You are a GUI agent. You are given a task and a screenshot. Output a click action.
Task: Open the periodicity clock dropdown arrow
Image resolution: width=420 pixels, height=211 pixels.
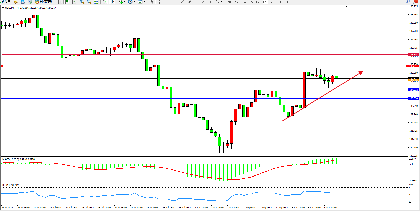[135, 2]
